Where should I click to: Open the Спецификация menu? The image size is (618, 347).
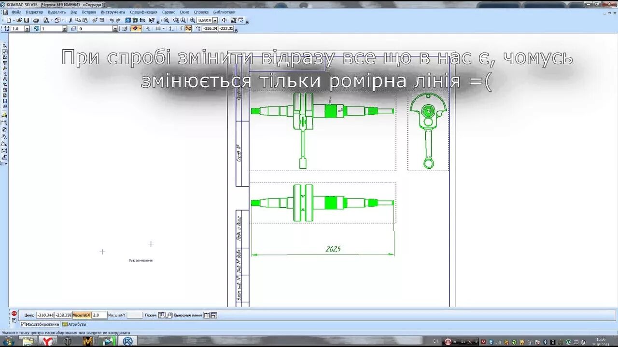point(143,12)
